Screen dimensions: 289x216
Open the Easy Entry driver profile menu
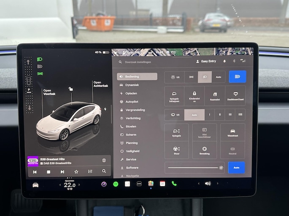(x=206, y=61)
